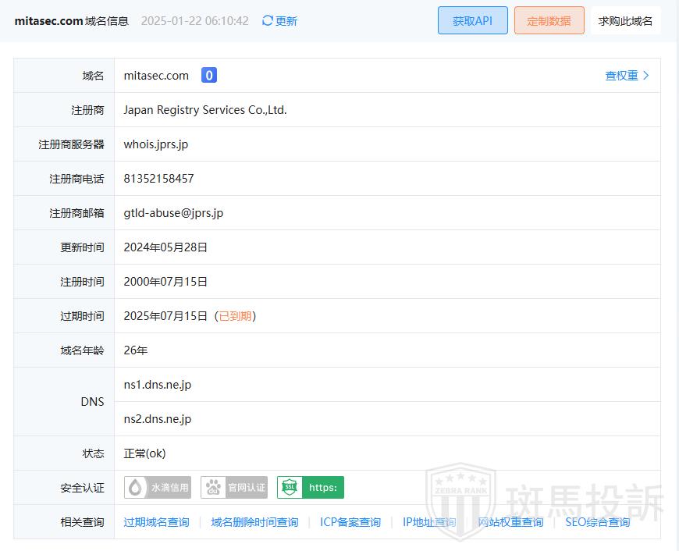Click the ns1.dns.ne.jp DNS entry
Screen dimensions: 679x551
(158, 385)
